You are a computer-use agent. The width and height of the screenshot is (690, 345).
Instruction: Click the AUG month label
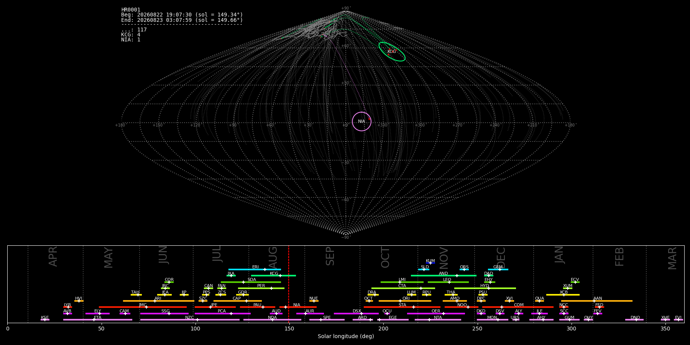pyautogui.click(x=273, y=258)
